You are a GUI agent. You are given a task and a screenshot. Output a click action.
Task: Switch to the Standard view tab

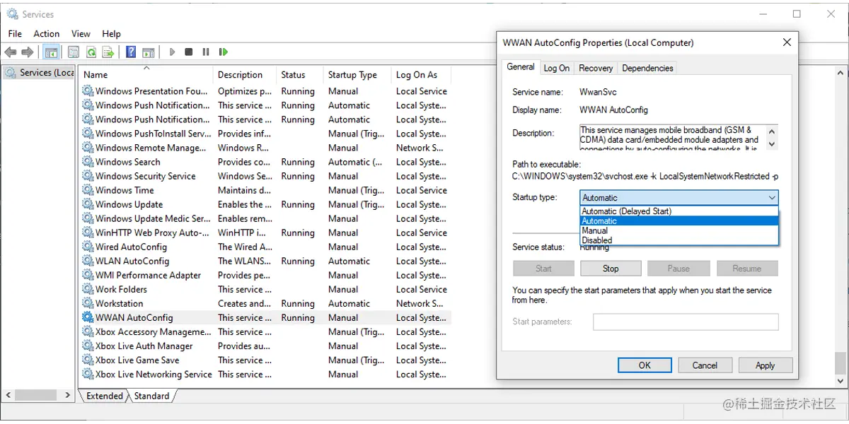pyautogui.click(x=152, y=396)
